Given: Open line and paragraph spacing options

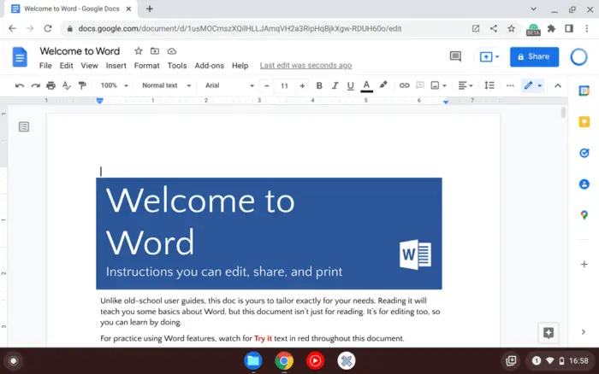Looking at the screenshot, I should point(489,85).
